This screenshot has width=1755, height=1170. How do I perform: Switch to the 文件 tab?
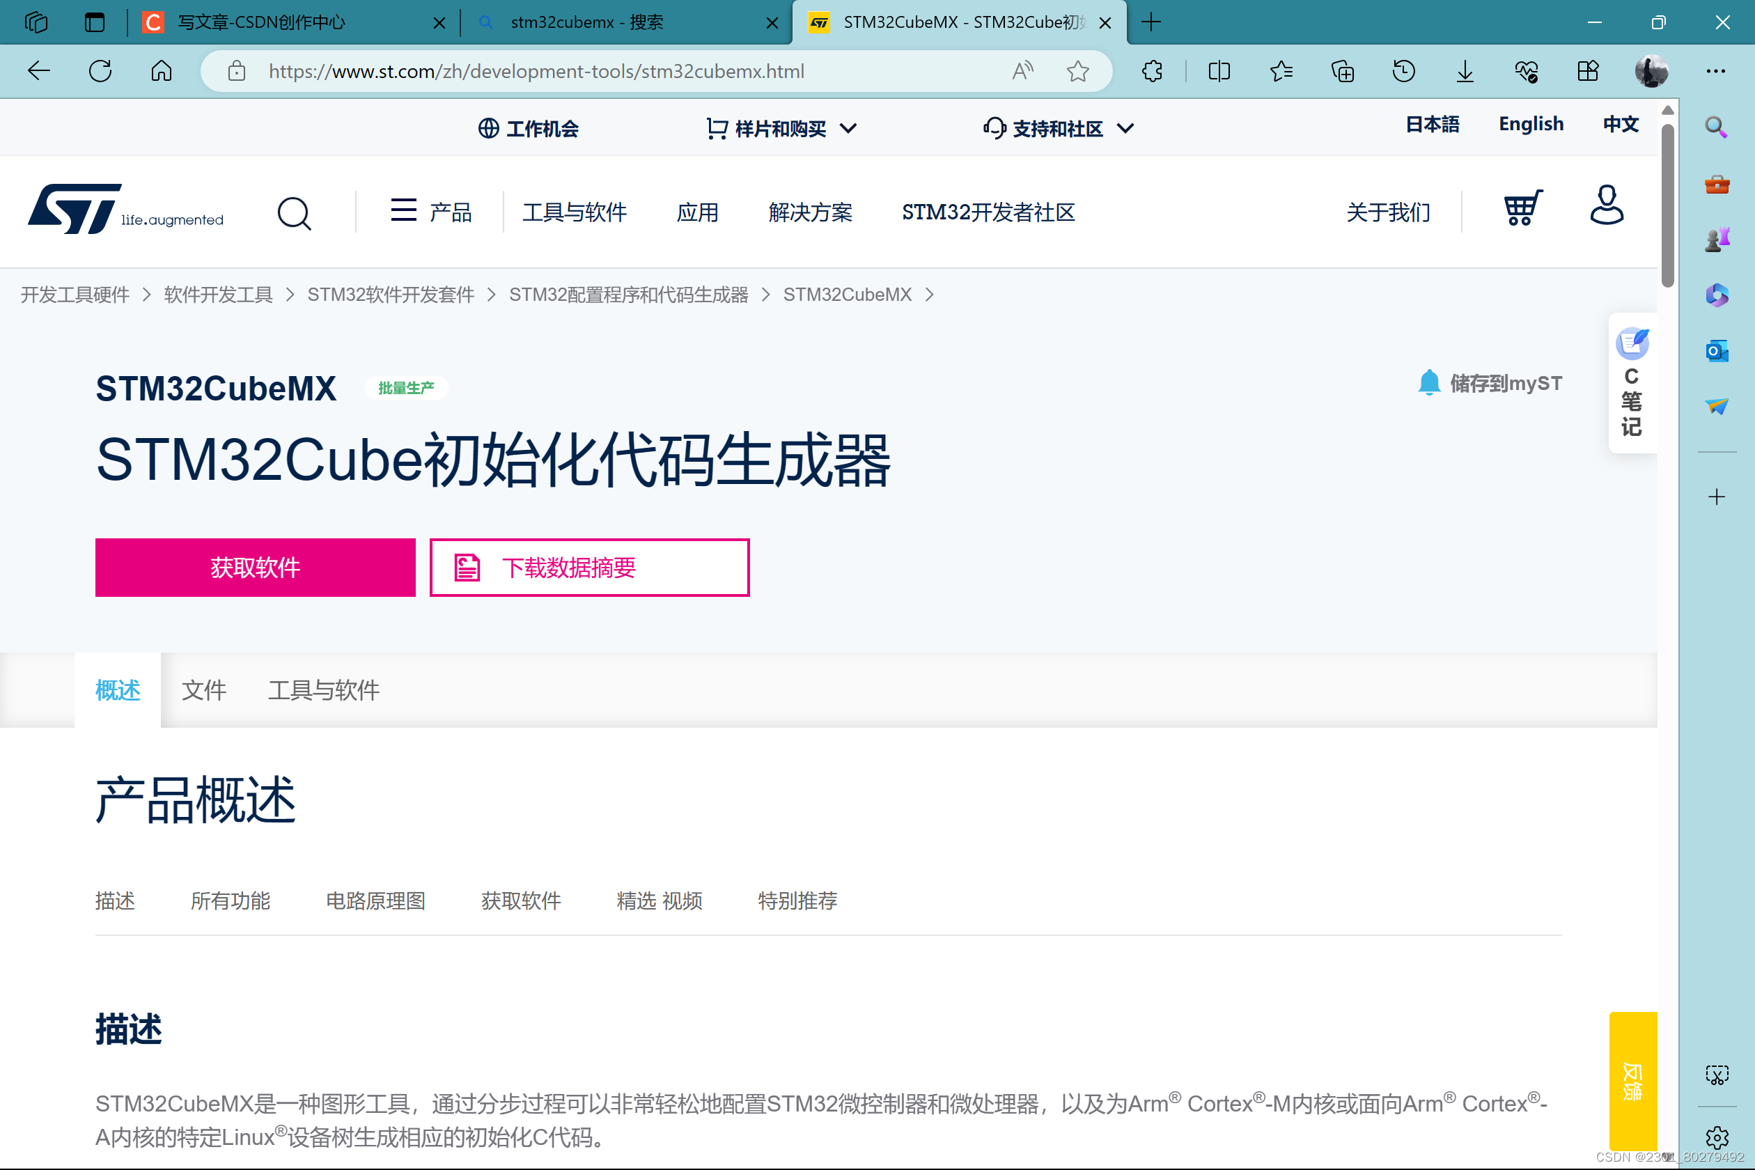(205, 690)
